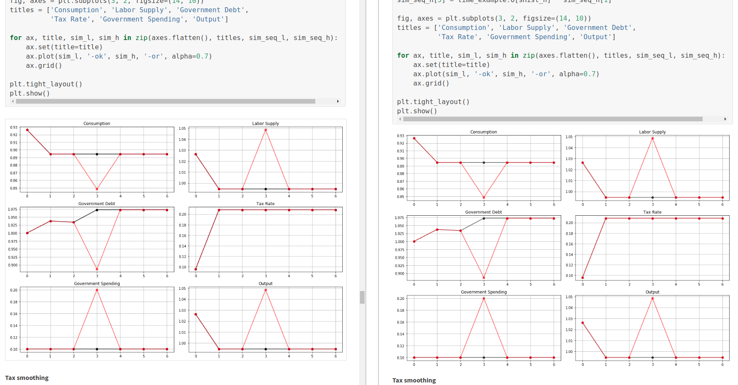
Task: Click the "'Tax Rate', 'Government Spending'" line in the left cell
Action: tap(139, 19)
